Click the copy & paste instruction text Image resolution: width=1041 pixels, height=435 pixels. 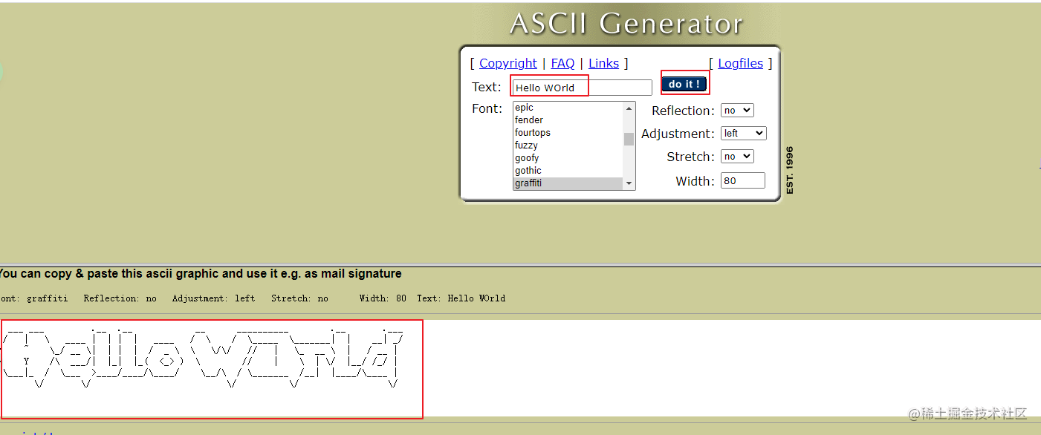click(x=201, y=274)
